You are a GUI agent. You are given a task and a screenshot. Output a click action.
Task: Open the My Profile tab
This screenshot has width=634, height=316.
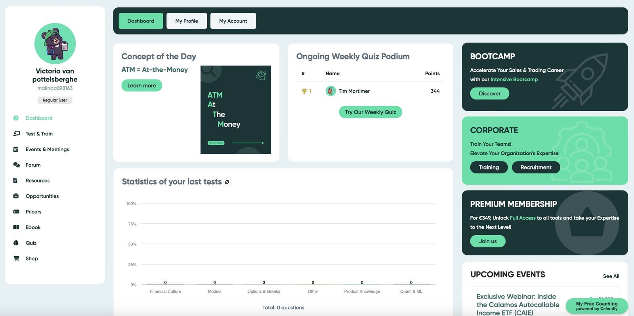[x=187, y=21]
